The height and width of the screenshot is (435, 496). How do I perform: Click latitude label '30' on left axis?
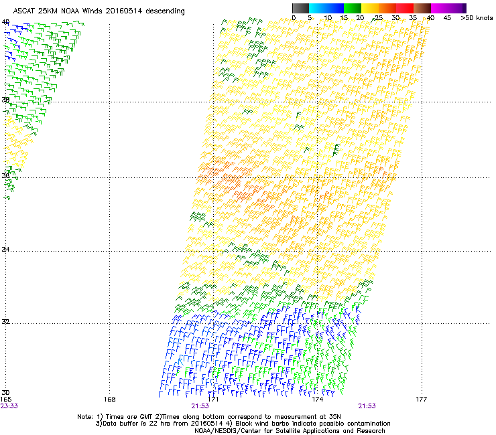5,393
